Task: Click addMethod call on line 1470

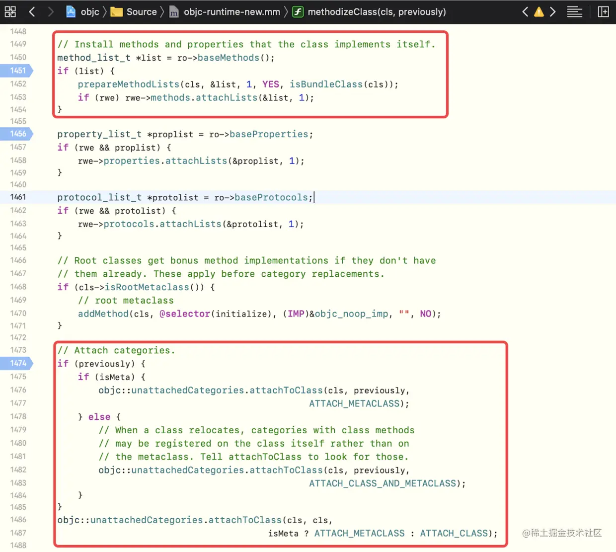Action: pos(103,314)
